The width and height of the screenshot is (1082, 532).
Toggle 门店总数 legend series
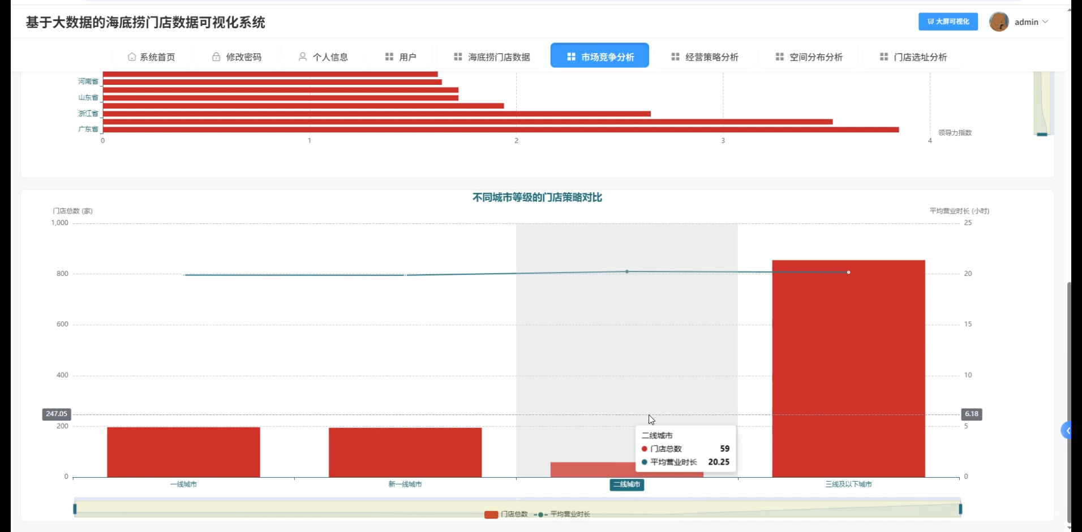point(506,514)
